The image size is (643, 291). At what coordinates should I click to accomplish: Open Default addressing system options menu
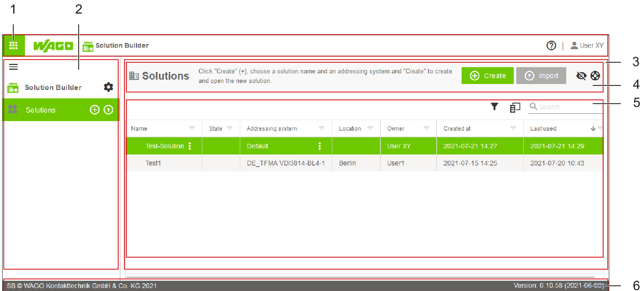tap(319, 146)
